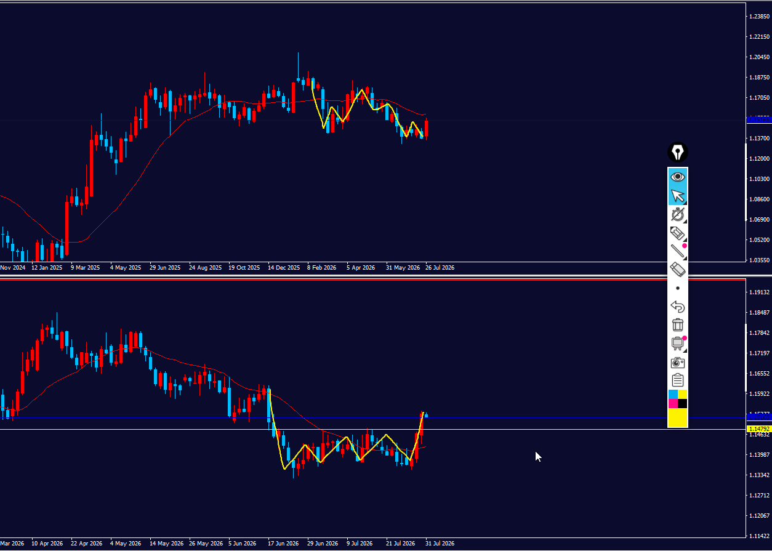Click the 12 Jan 2025 date label
Screen dimensions: 772x551
point(47,268)
